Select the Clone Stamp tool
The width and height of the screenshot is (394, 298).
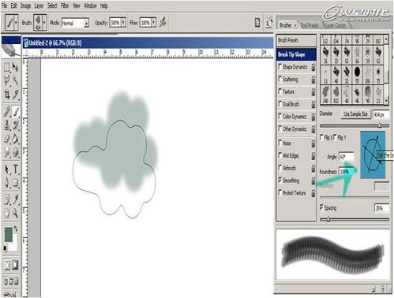pos(7,125)
